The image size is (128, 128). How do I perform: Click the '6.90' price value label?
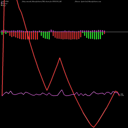[122, 95]
